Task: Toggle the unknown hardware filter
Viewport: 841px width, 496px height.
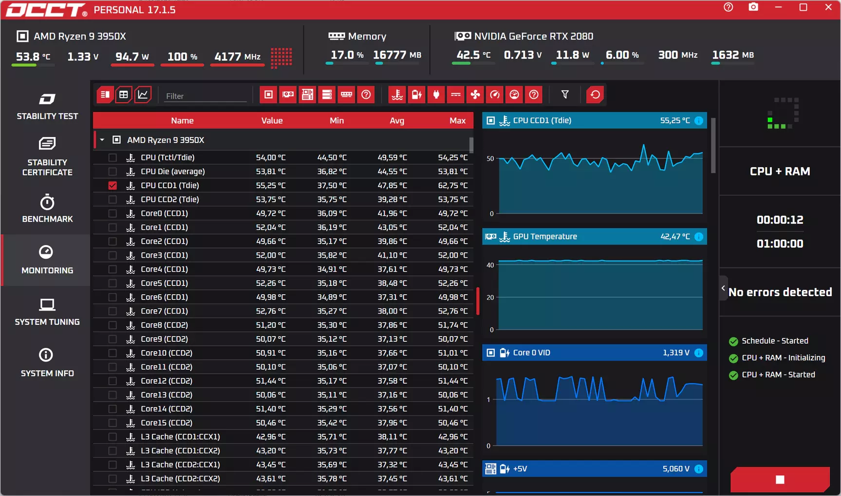Action: point(366,95)
